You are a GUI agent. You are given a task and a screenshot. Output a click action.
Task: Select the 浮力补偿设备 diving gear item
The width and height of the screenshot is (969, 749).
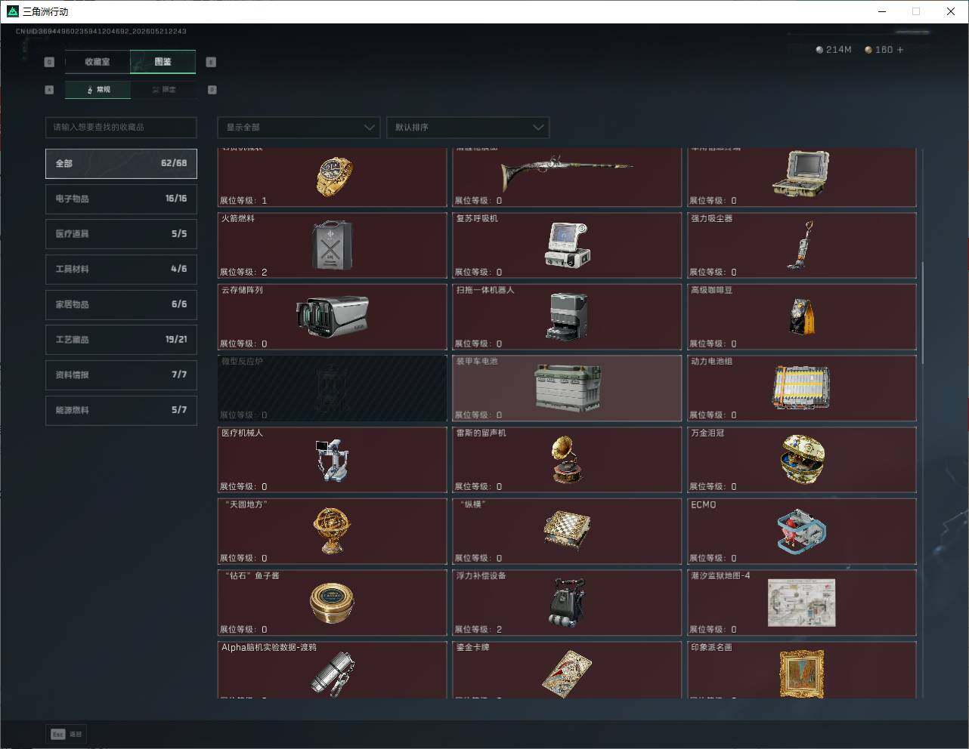(x=567, y=603)
